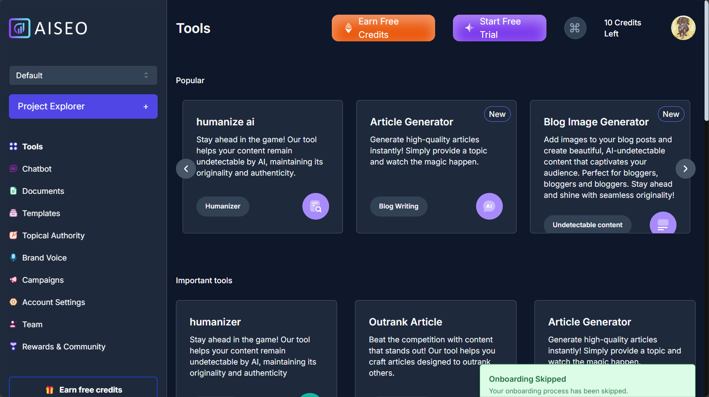Click the Onboarding Skipped notification
The height and width of the screenshot is (397, 709).
[588, 381]
